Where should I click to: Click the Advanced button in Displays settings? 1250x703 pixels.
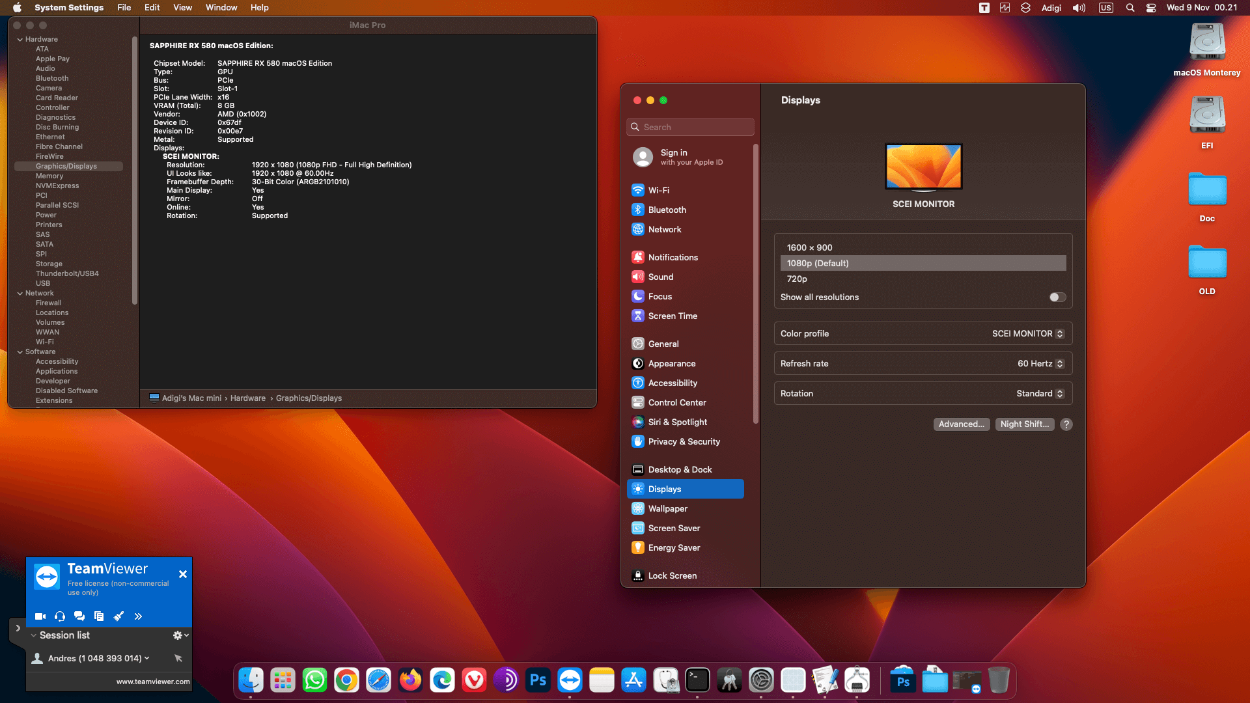pos(962,424)
